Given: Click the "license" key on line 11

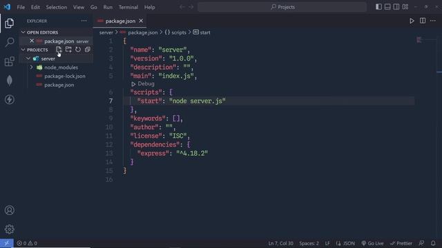Looking at the screenshot, I should tap(146, 136).
